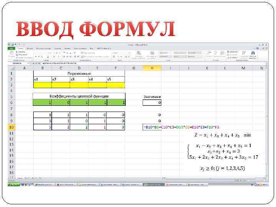Click the Clear command in Editing group
The height and width of the screenshot is (207, 276).
[232, 58]
